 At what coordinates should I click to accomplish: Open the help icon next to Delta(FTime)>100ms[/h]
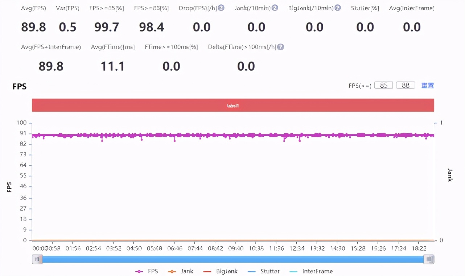click(x=280, y=47)
